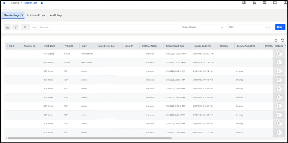
Task: Click the Options column header
Action: [x=279, y=46]
